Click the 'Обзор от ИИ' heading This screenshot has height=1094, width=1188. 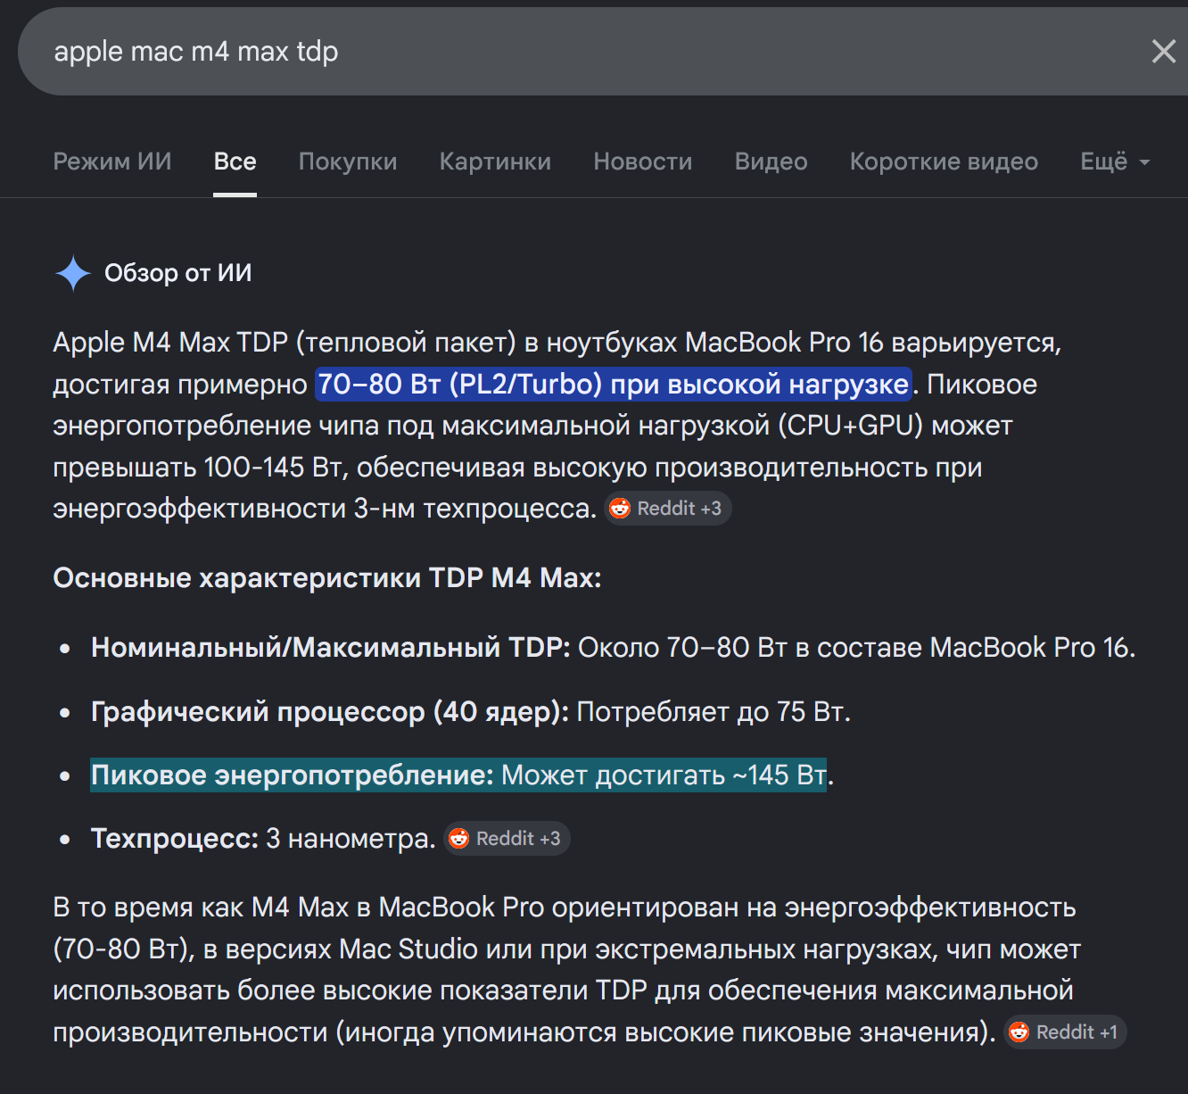(x=178, y=273)
